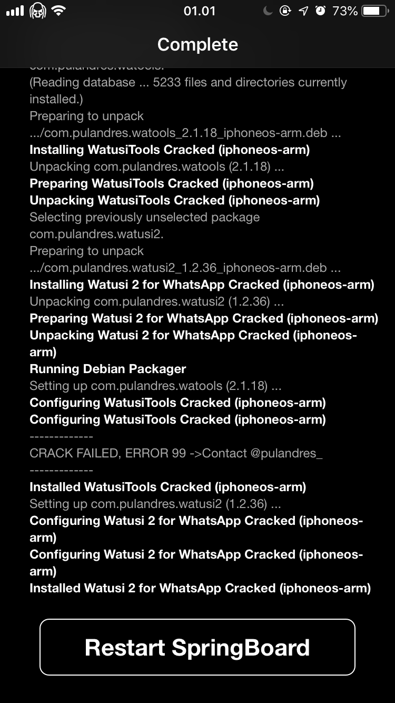
Task: Tap the Wi-Fi status icon
Action: [x=59, y=11]
